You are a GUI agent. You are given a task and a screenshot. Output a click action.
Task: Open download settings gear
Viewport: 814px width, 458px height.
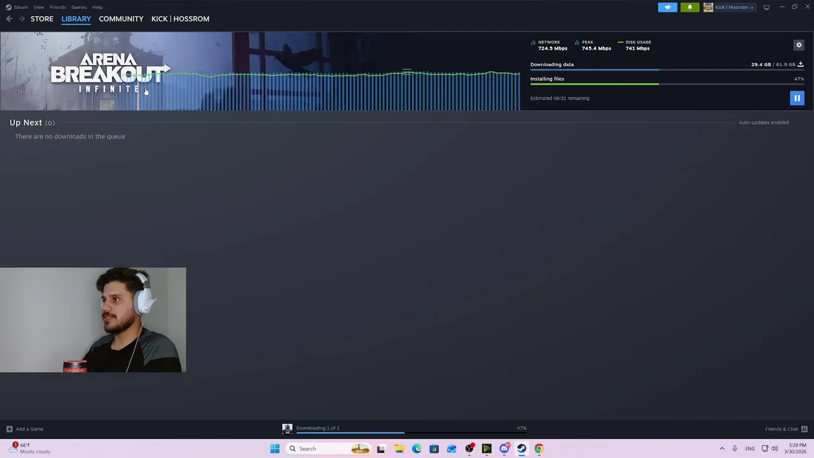(799, 45)
